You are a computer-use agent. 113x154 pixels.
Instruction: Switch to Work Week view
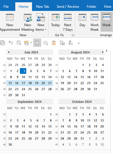pos(95,22)
